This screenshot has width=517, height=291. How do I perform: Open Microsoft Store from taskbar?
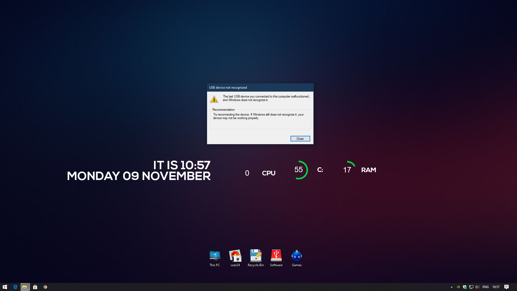[x=35, y=287]
